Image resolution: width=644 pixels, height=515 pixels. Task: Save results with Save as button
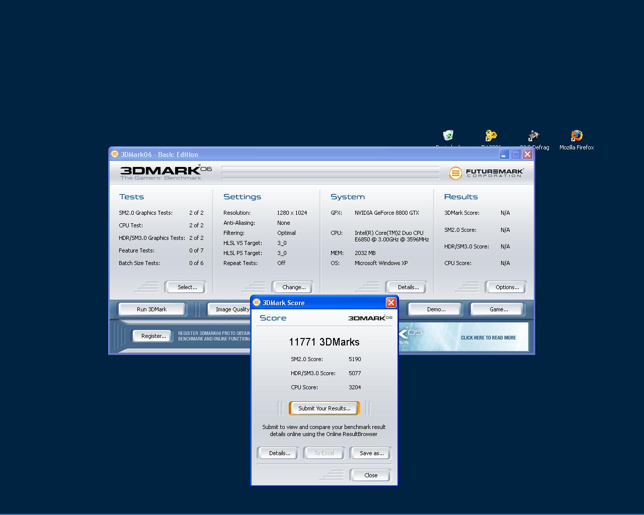pos(371,453)
